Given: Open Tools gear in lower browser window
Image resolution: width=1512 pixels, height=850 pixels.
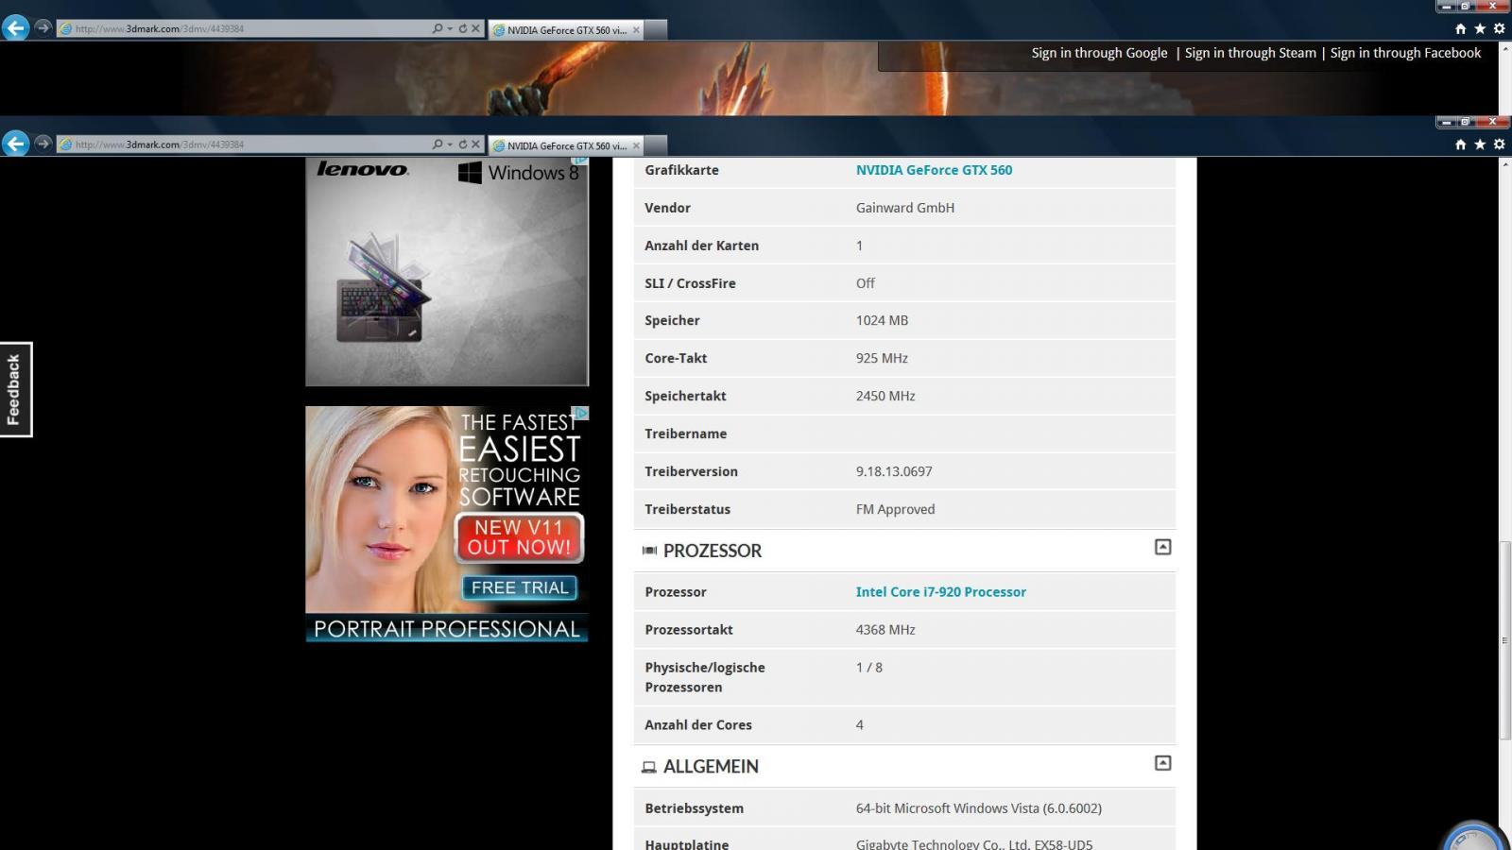Looking at the screenshot, I should coord(1499,144).
